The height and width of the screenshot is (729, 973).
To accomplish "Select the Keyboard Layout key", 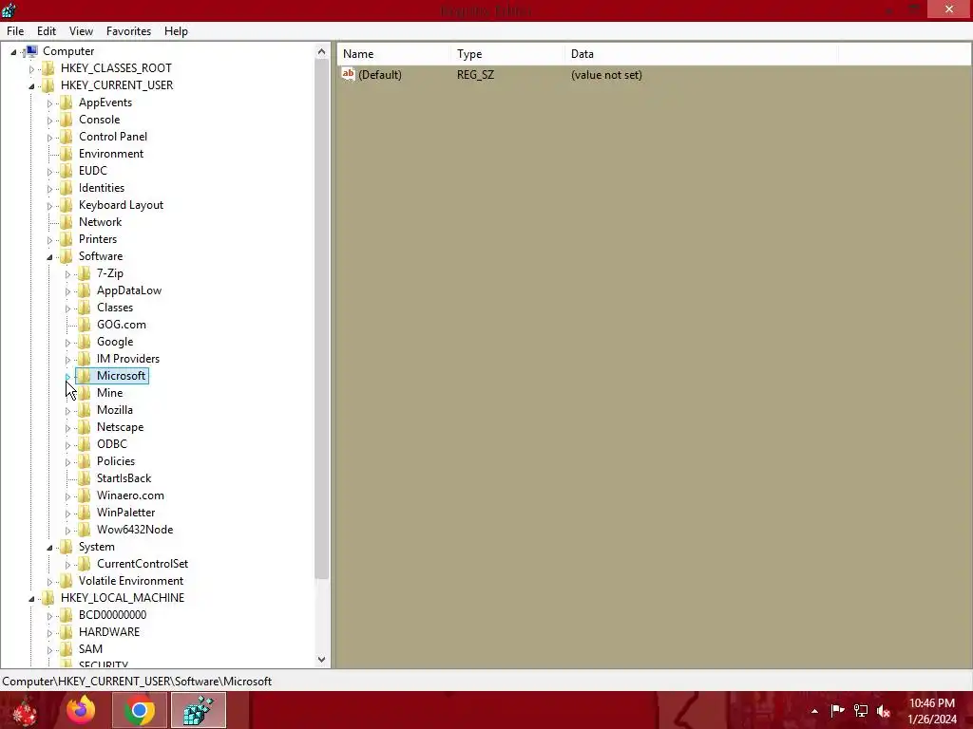I will pos(121,205).
